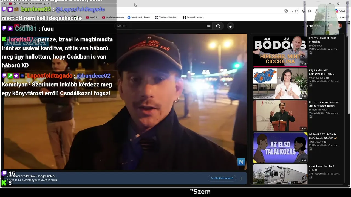Open the Bödőcs Tibor channel name
Viewport: 351px width, 197px height.
(315, 45)
